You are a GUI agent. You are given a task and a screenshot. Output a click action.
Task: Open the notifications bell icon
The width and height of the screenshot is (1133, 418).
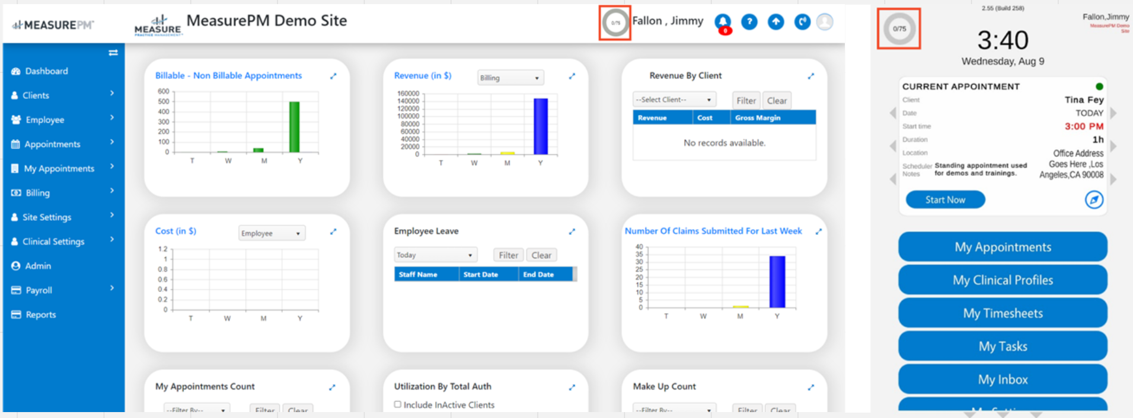point(723,22)
